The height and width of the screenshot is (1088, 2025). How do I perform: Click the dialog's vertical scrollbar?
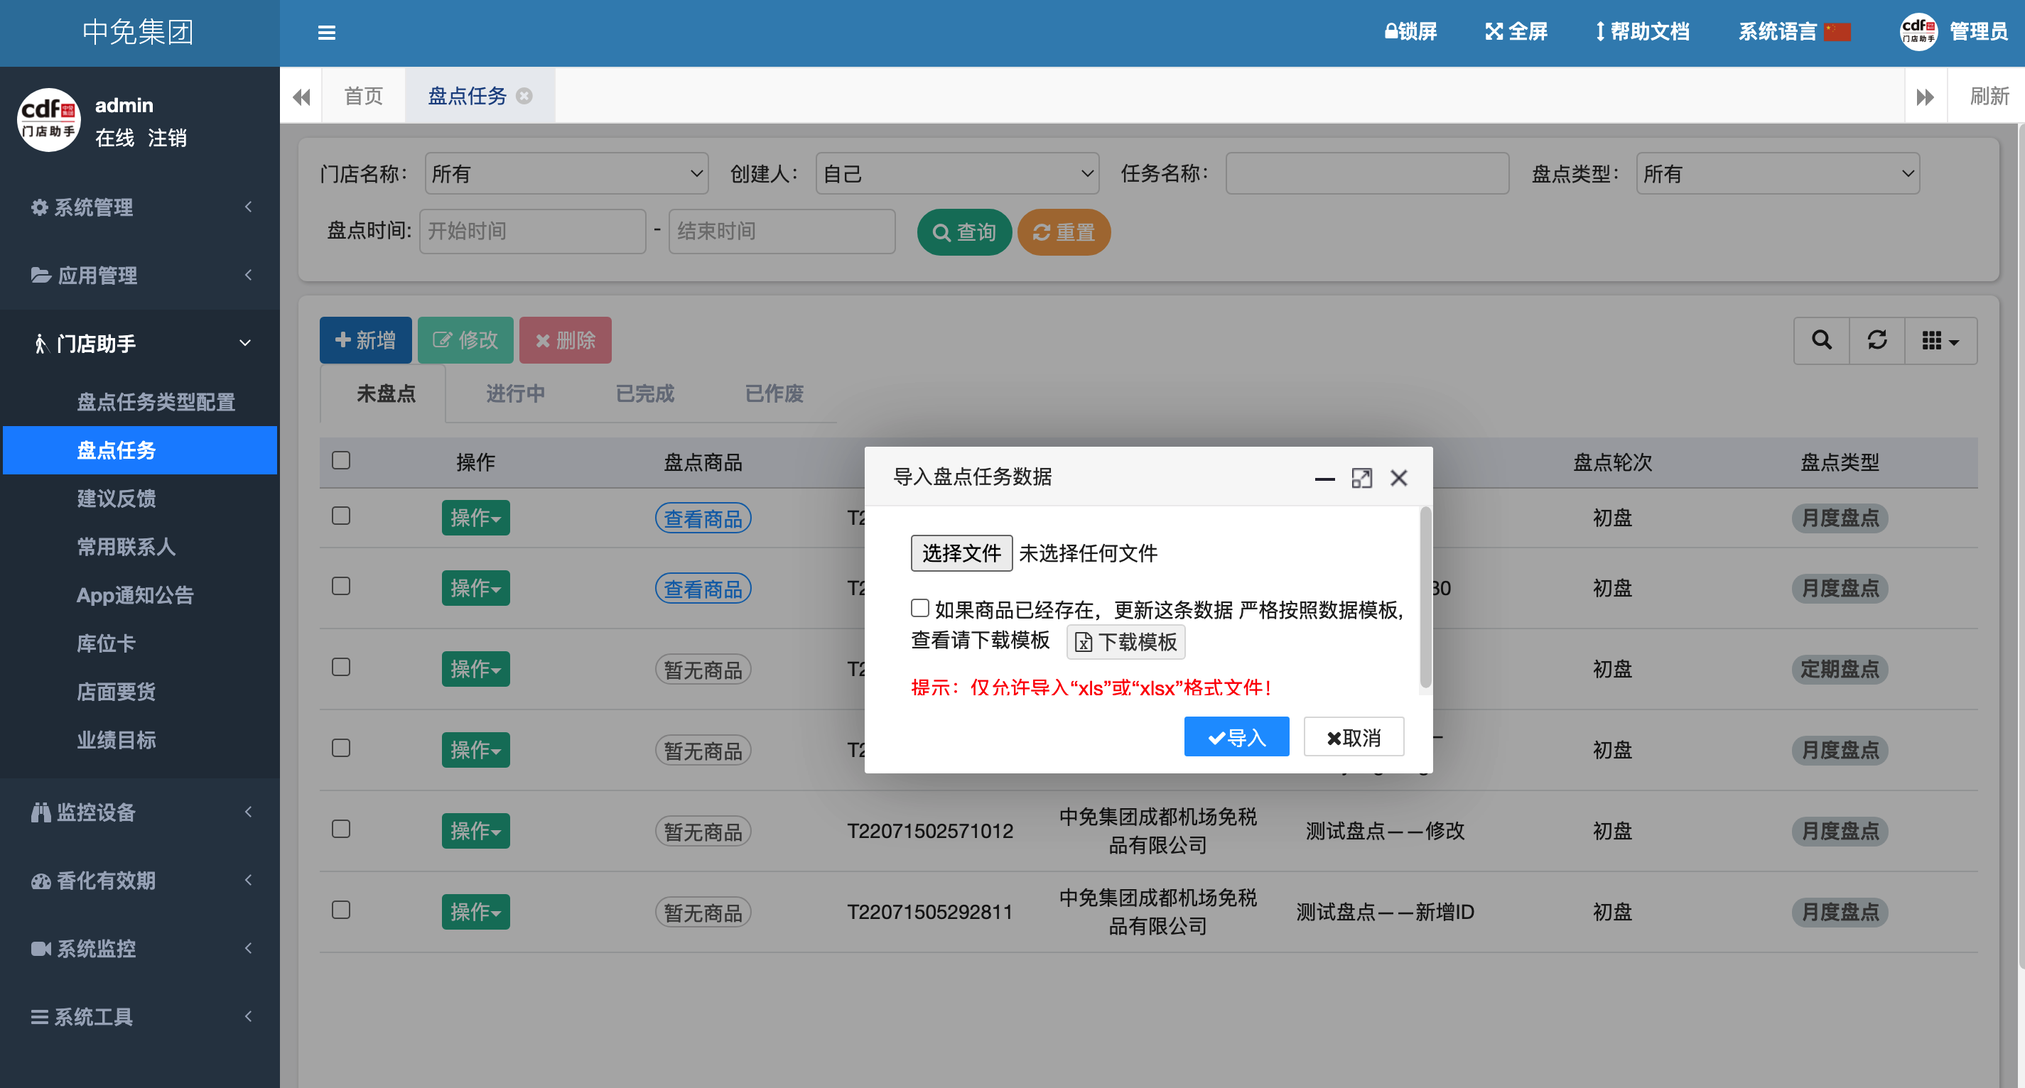(1425, 597)
